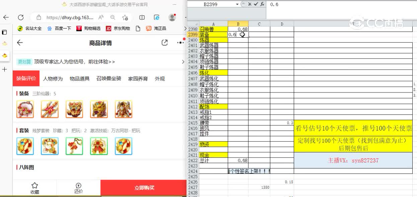View the fourth 套装 cloak with the green border
Viewport: 417px width, 197px height.
(99, 146)
